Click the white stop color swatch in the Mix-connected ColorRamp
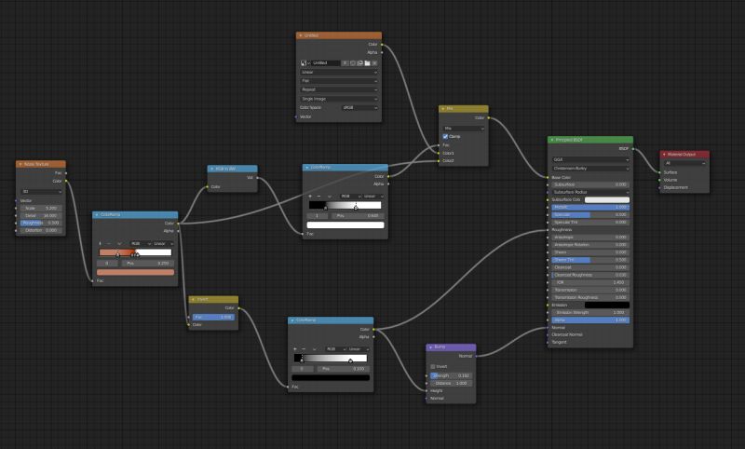This screenshot has height=449, width=745. [345, 225]
